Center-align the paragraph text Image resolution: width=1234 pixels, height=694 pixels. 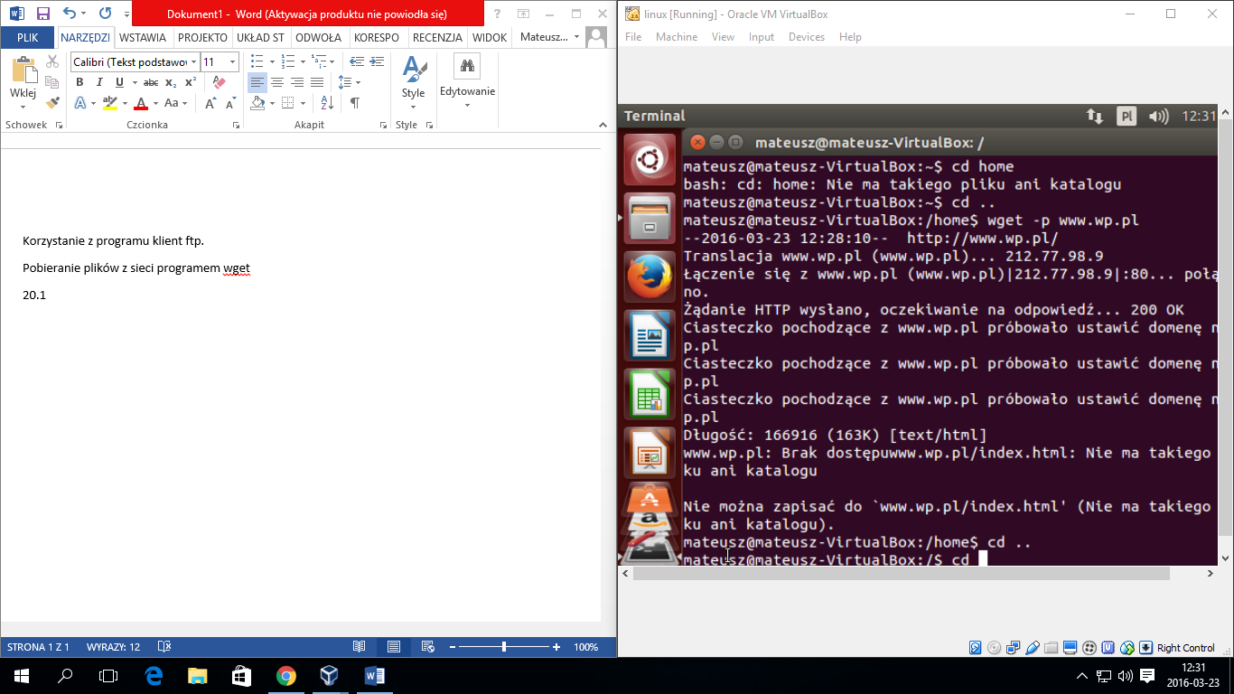pyautogui.click(x=277, y=82)
